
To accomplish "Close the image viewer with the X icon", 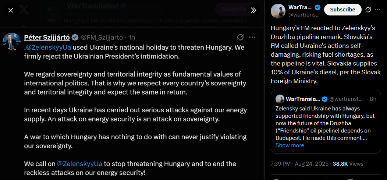I will [11, 10].
